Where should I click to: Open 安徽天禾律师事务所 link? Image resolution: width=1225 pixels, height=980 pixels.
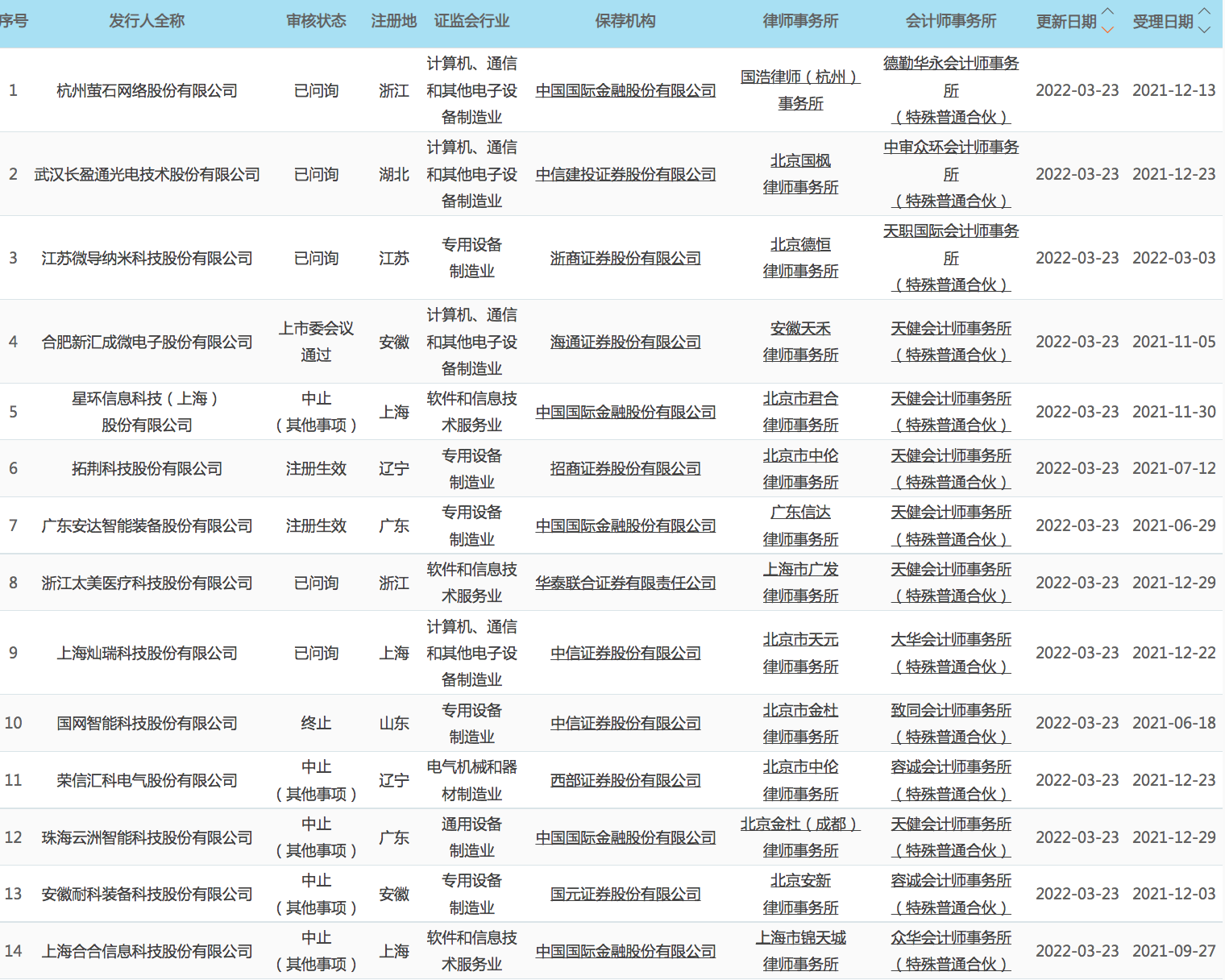click(800, 342)
